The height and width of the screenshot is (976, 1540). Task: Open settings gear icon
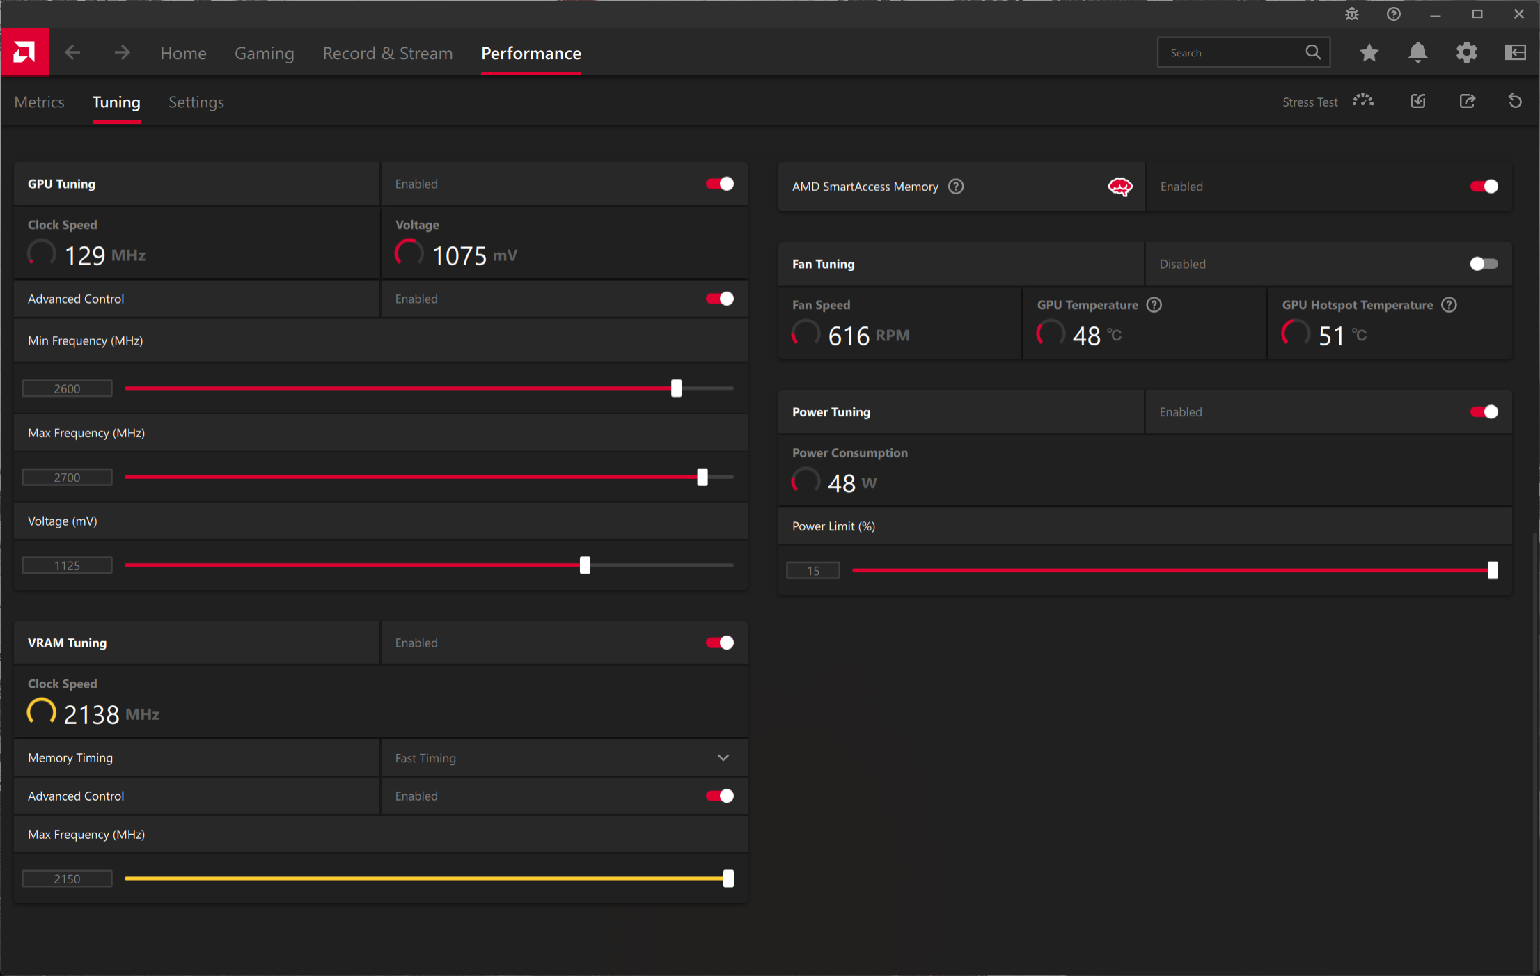(x=1466, y=52)
